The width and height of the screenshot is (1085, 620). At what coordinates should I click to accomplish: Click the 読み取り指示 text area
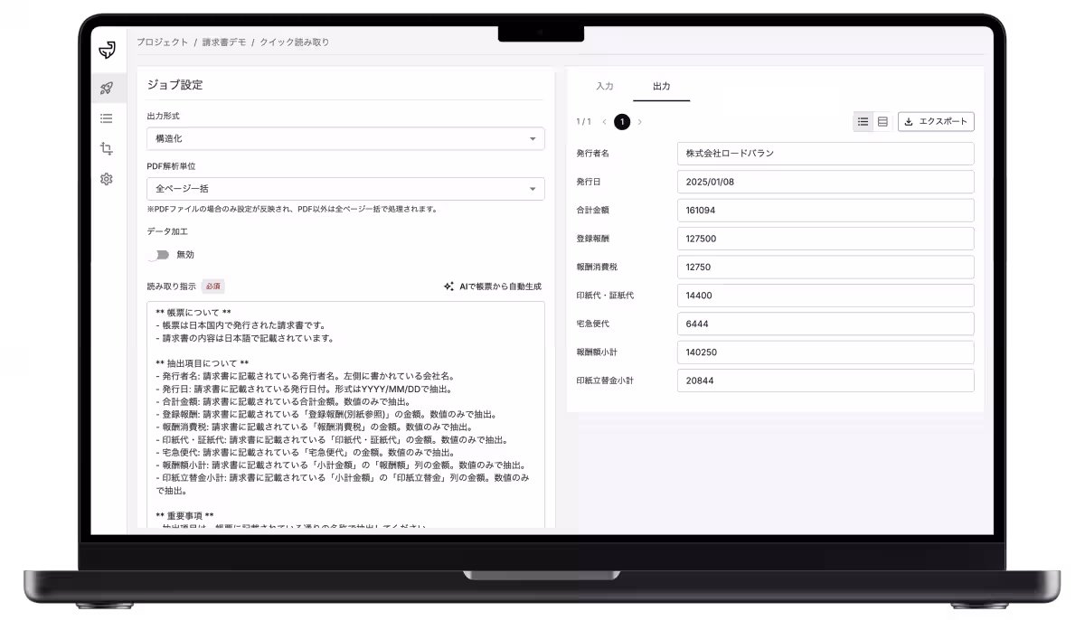(x=345, y=415)
